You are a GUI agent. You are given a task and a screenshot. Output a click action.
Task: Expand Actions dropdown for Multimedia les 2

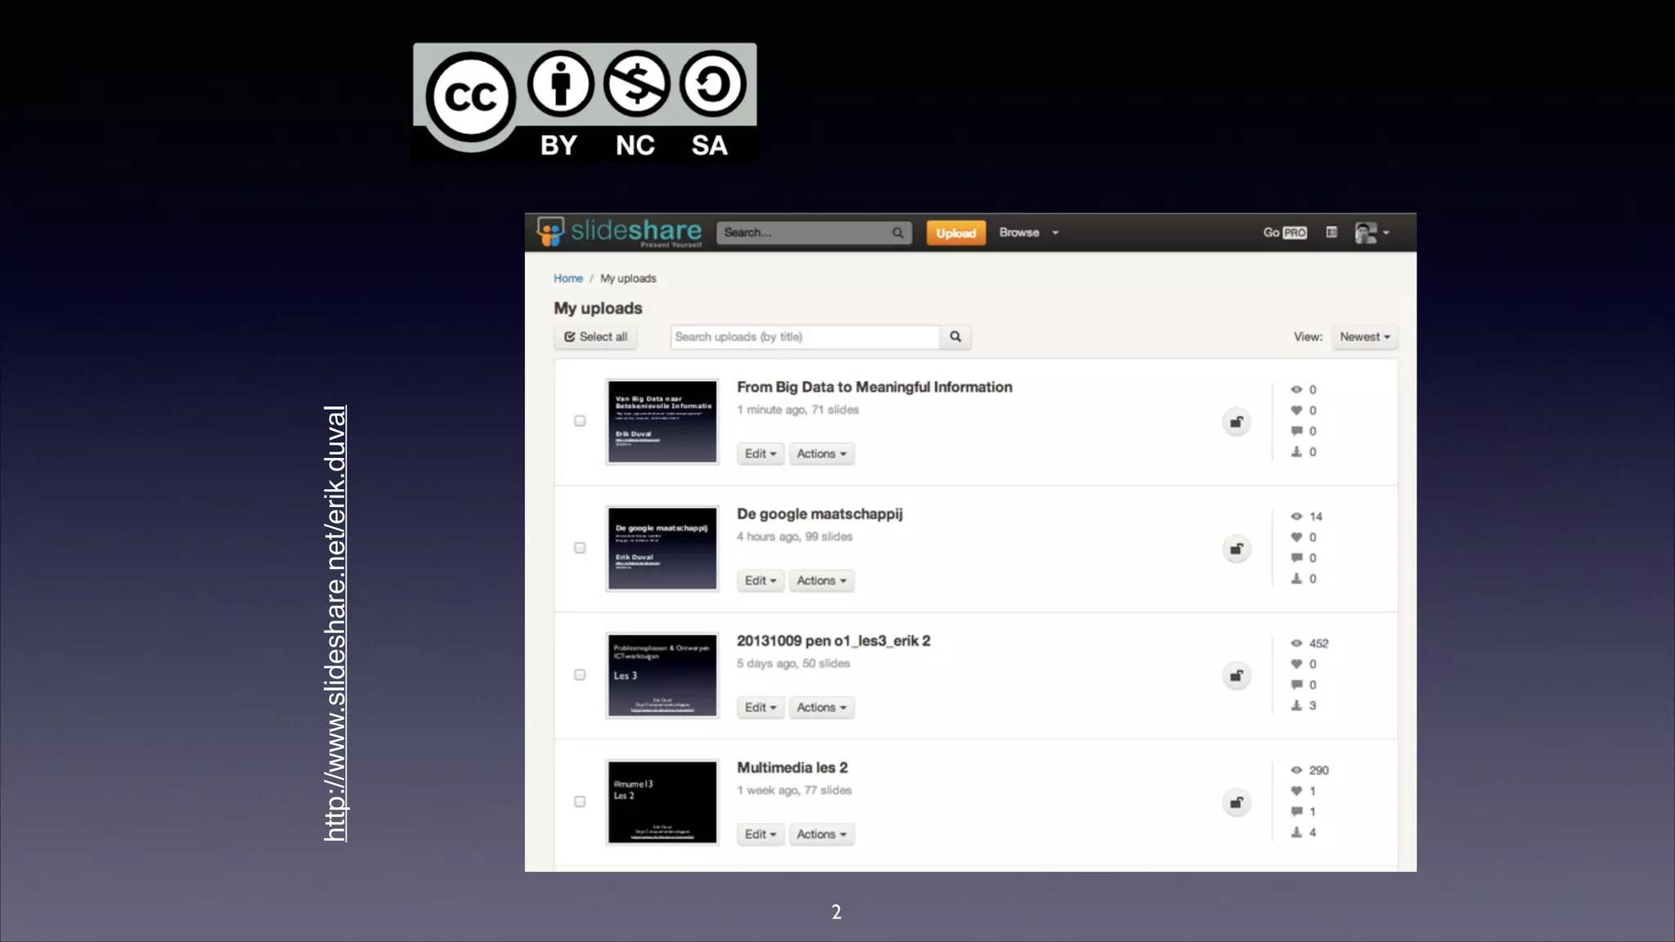point(821,834)
